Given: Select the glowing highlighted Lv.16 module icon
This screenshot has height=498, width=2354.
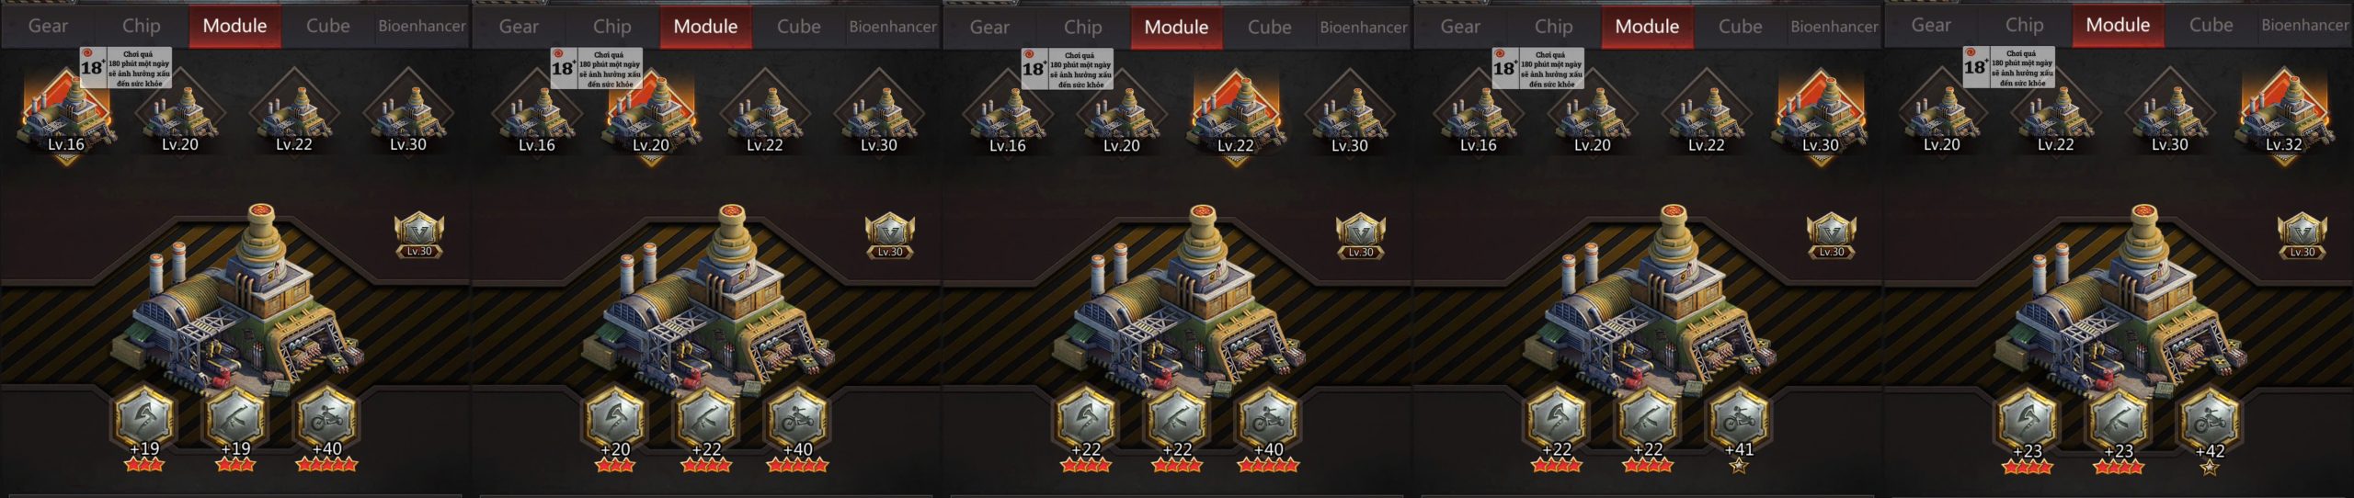Looking at the screenshot, I should point(65,116).
